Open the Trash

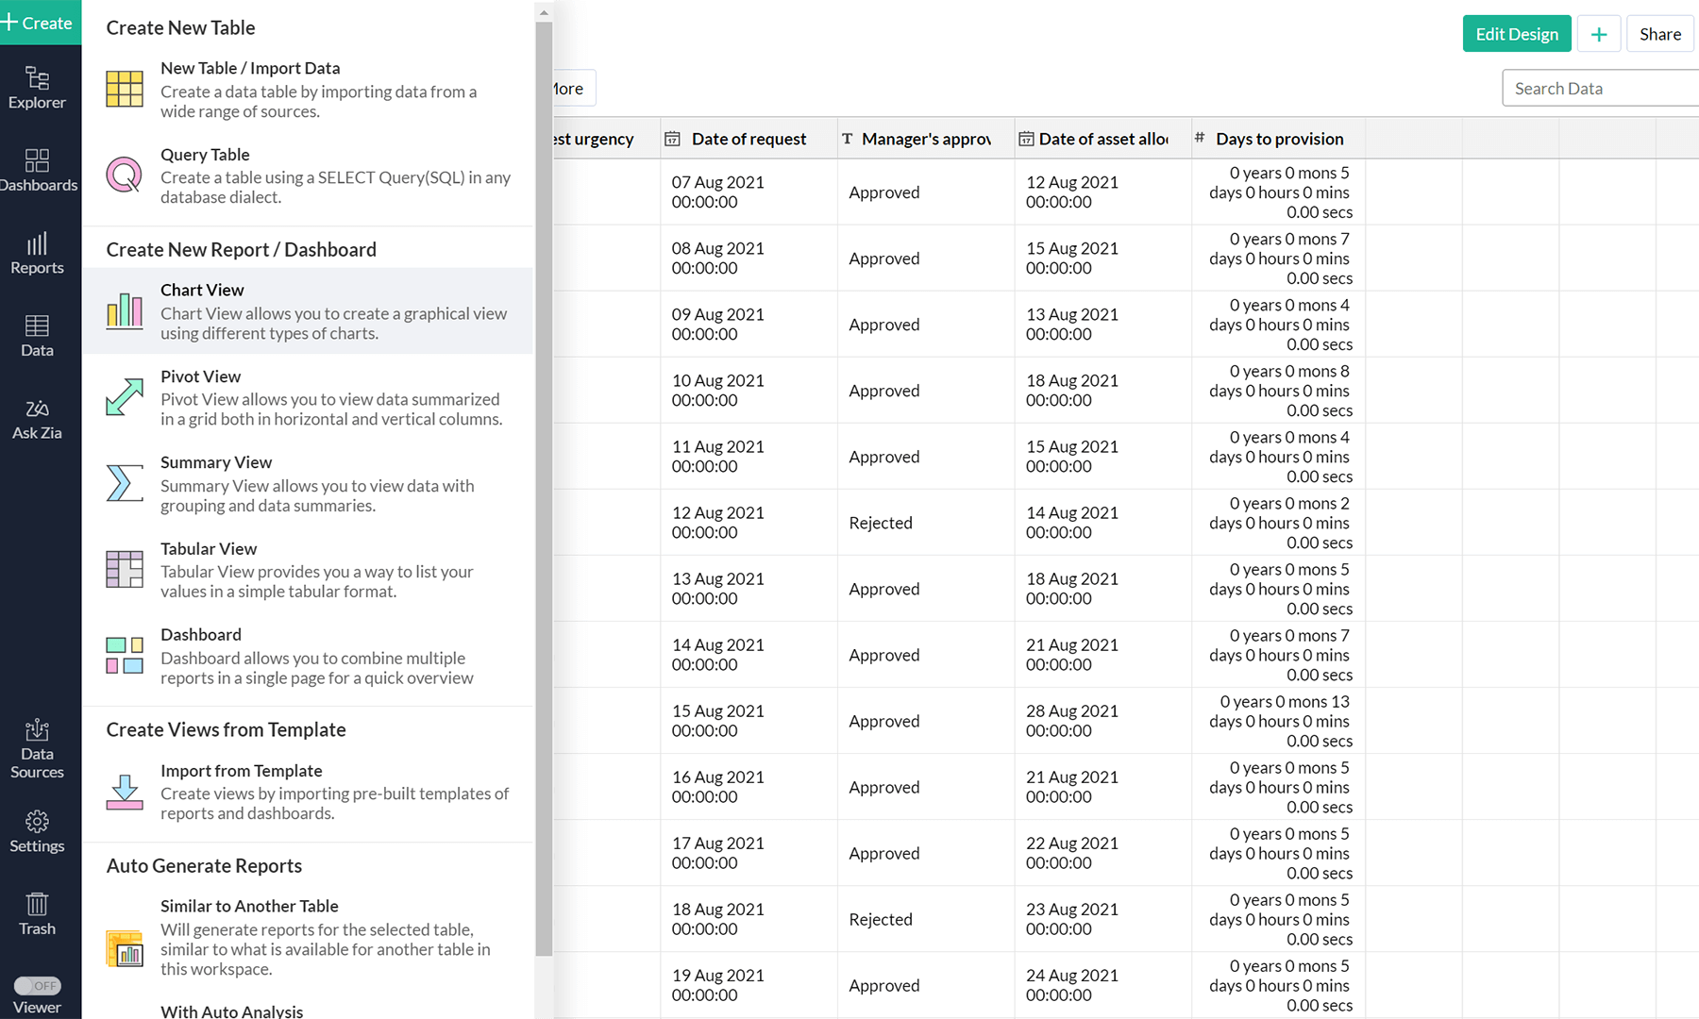[37, 911]
